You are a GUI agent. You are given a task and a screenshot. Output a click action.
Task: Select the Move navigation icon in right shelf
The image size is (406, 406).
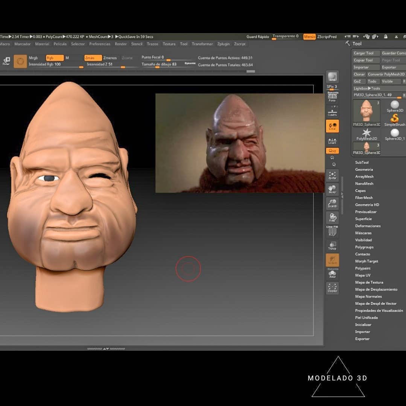click(x=332, y=189)
